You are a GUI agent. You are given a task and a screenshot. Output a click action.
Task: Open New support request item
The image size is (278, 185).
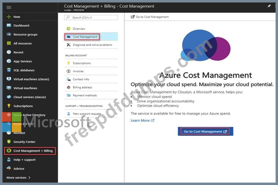pyautogui.click(x=91, y=114)
